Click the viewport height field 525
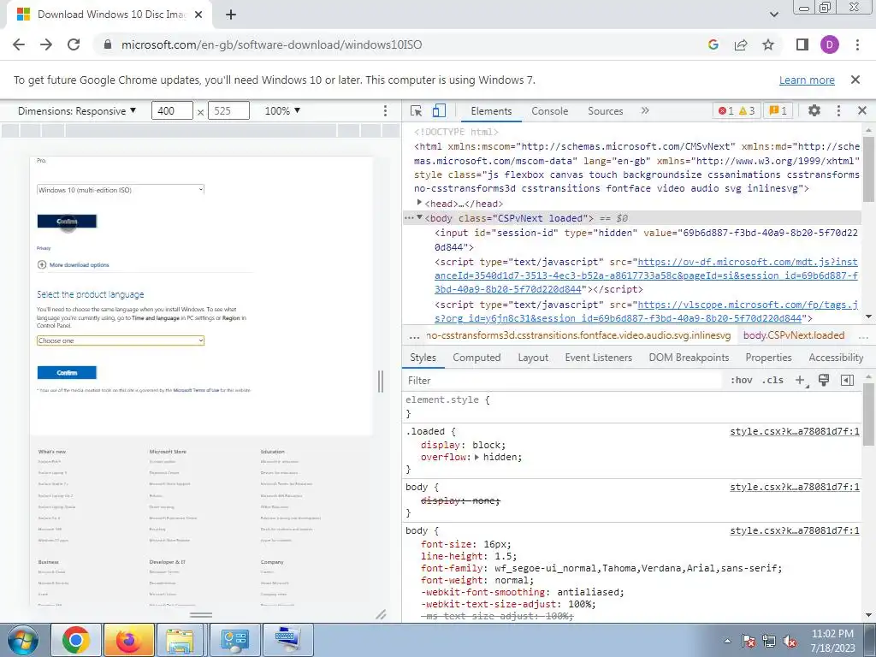The width and height of the screenshot is (876, 657). 228,110
